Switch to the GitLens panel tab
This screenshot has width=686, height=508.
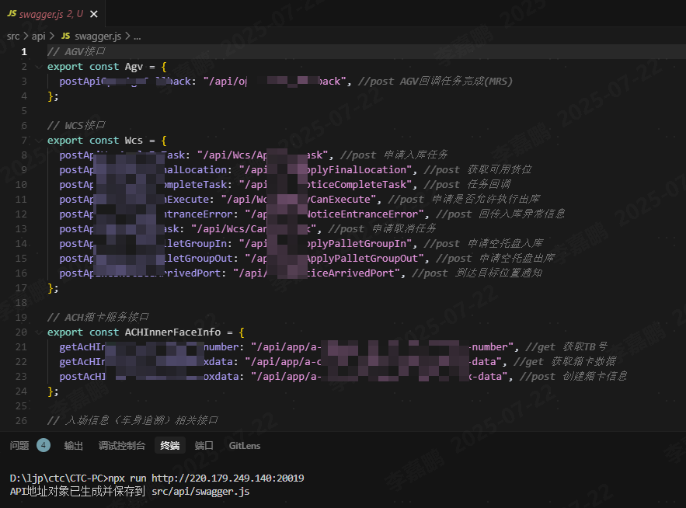coord(245,445)
